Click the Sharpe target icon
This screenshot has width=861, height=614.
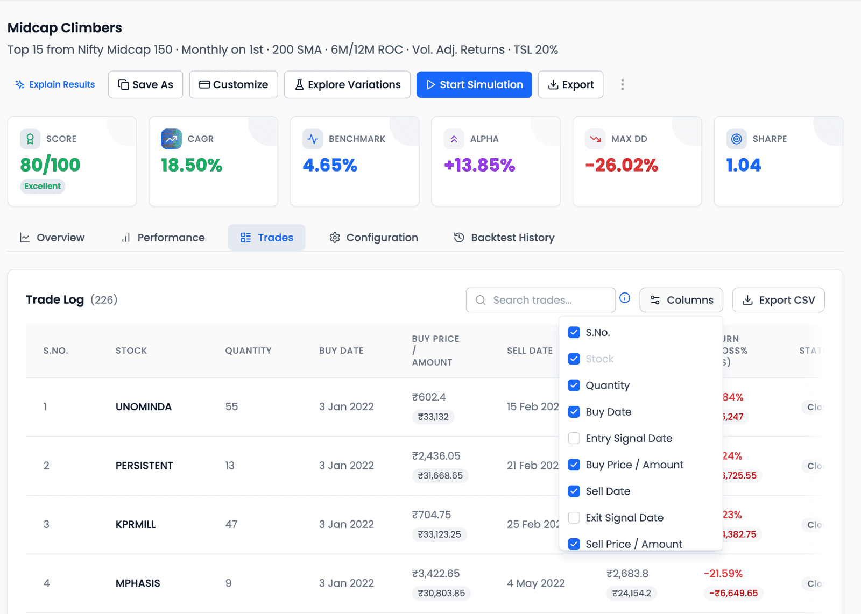coord(736,139)
